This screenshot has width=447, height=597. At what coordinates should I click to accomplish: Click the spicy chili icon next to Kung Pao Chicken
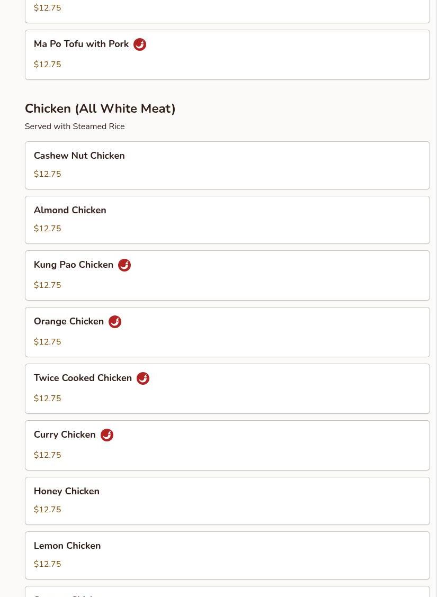pyautogui.click(x=124, y=265)
